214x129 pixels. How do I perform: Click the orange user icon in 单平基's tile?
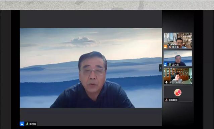pyautogui.click(x=165, y=47)
